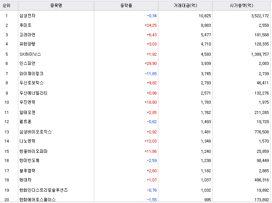Select stock name 두산로보틱스
Image resolution: width=272 pixels, height=203 pixels.
click(x=32, y=83)
